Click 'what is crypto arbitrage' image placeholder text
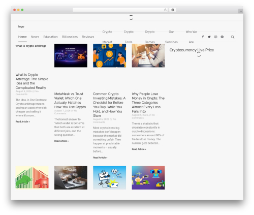The image size is (254, 215). tap(31, 46)
